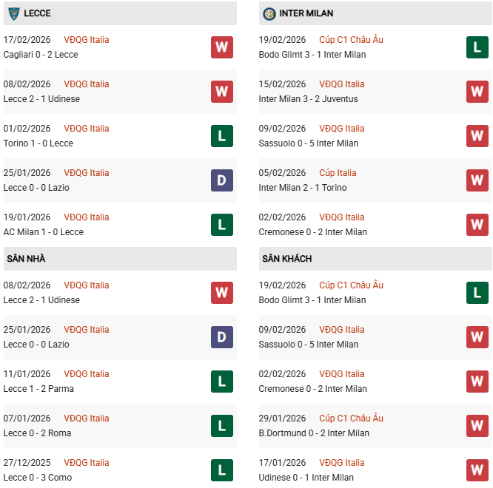The height and width of the screenshot is (488, 493).
Task: Open the Cúp Italia link dated 05/02/2026
Action: [338, 173]
